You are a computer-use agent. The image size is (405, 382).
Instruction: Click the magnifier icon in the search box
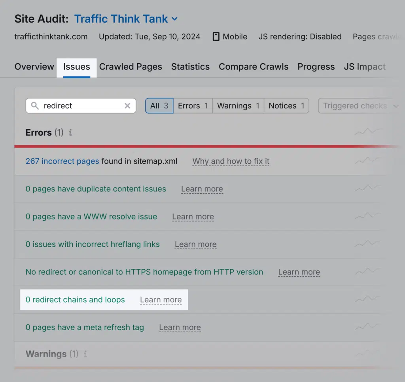(35, 106)
